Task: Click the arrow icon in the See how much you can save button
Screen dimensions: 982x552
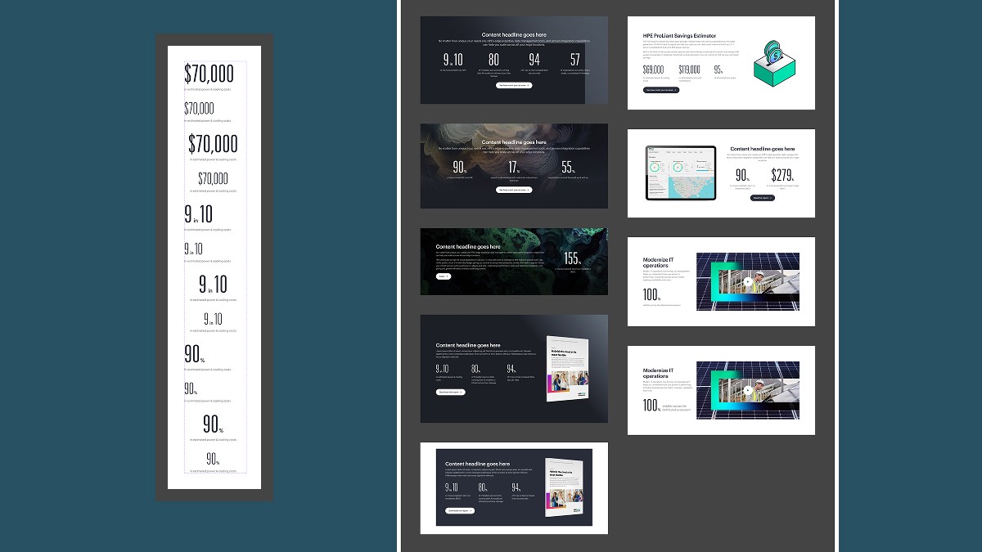Action: pyautogui.click(x=528, y=85)
